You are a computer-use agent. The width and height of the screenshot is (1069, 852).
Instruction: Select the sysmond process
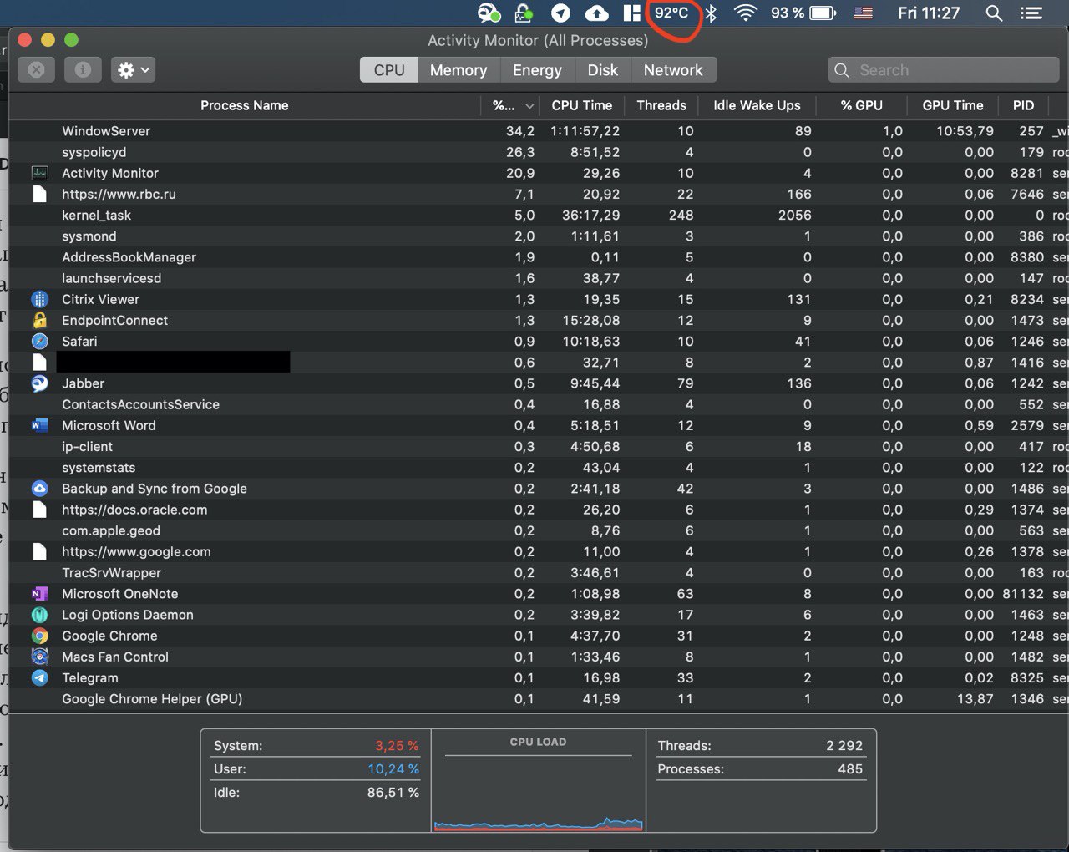(x=539, y=236)
